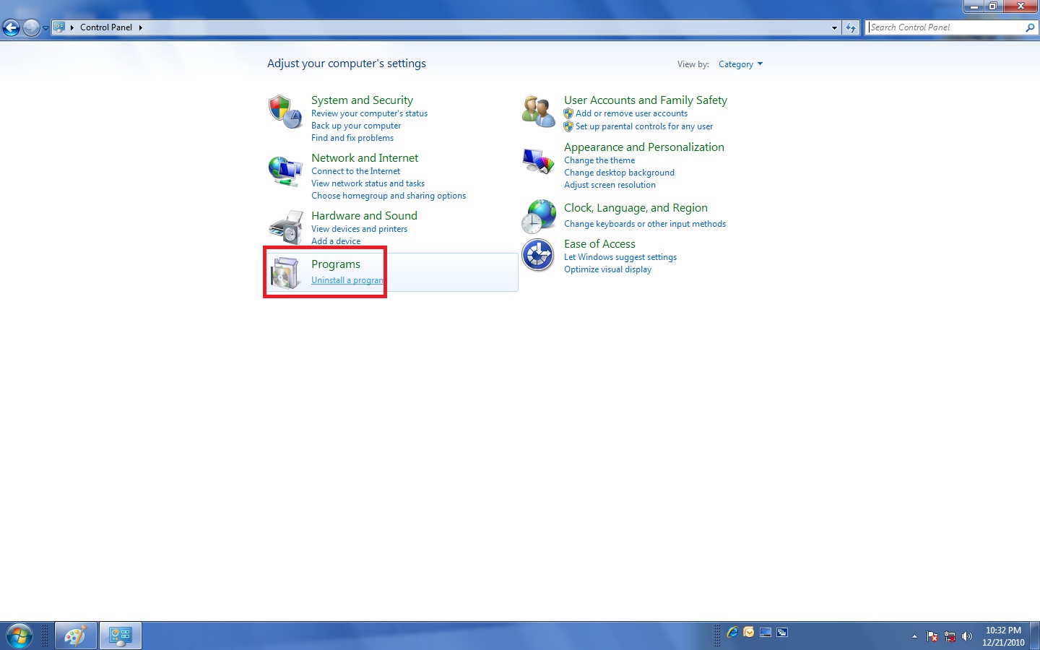The height and width of the screenshot is (650, 1040).
Task: Click Uninstall a program link
Action: [347, 280]
